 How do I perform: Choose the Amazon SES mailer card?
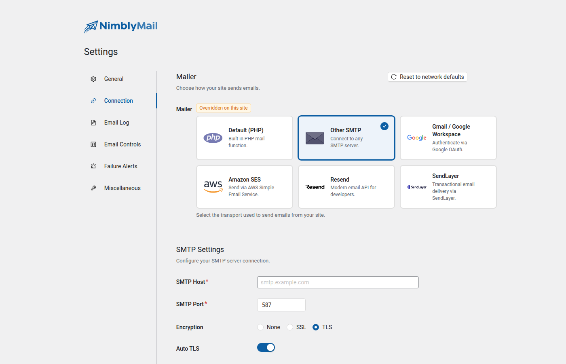coord(245,187)
